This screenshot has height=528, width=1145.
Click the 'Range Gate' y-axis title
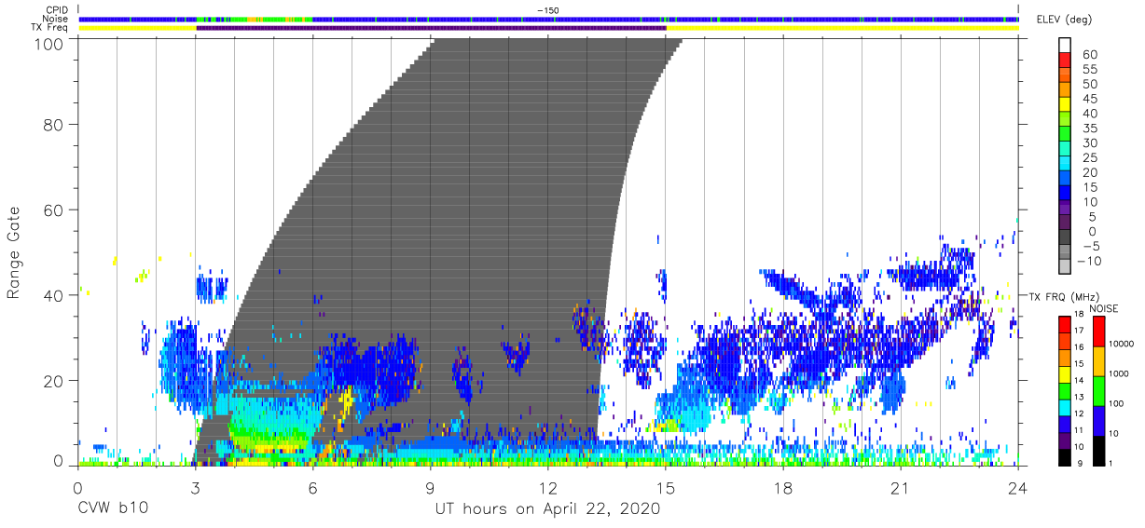tap(15, 253)
